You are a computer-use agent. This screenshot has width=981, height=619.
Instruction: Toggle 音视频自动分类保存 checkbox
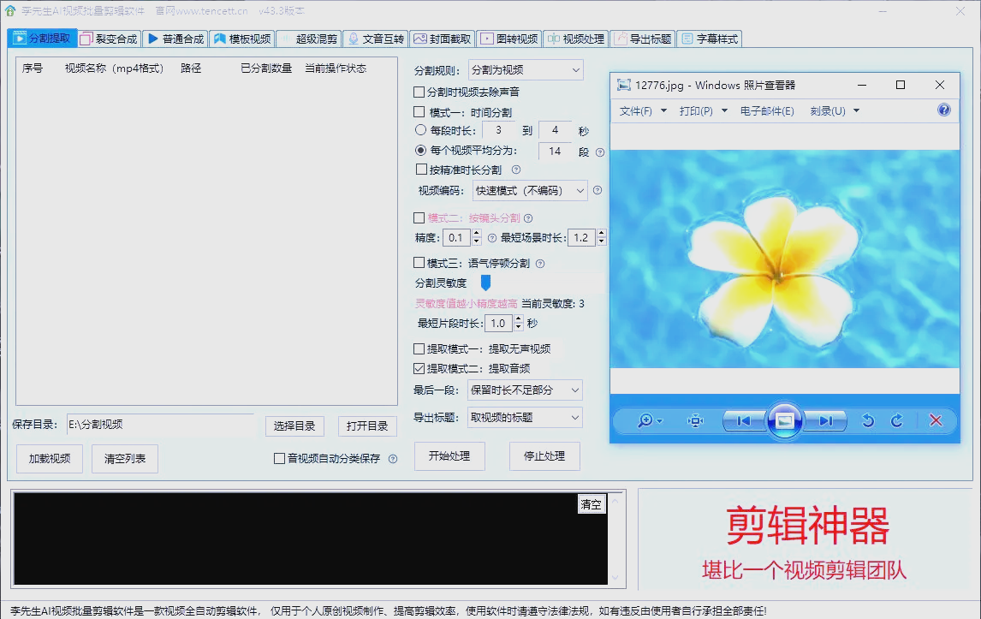point(280,459)
